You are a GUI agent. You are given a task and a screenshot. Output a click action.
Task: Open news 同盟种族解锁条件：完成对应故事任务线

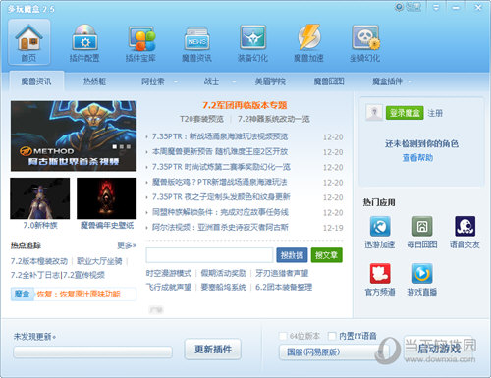pyautogui.click(x=220, y=212)
